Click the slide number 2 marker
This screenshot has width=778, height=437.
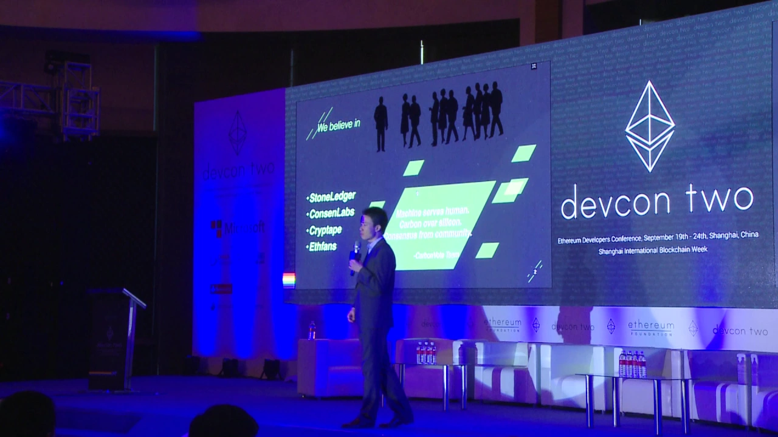coord(535,271)
